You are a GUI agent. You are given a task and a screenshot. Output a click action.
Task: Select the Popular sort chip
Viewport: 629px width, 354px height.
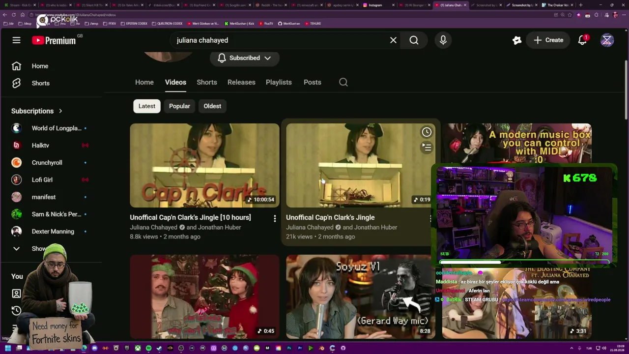coord(179,106)
